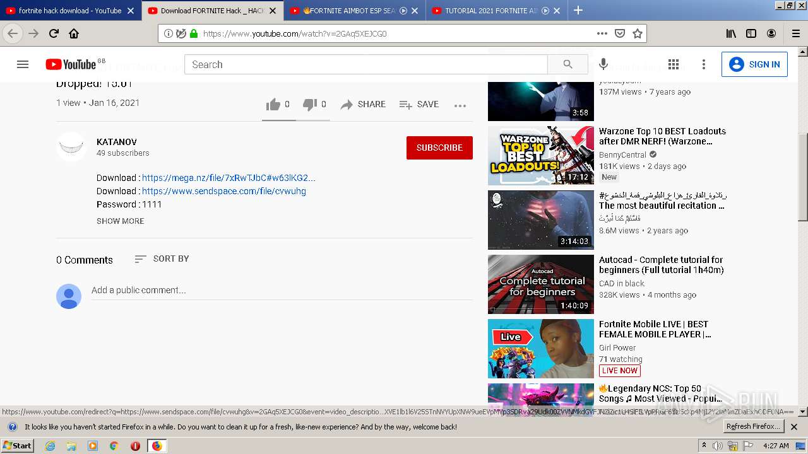The image size is (808, 454).
Task: Click the Refresh Firefox button
Action: 754,427
